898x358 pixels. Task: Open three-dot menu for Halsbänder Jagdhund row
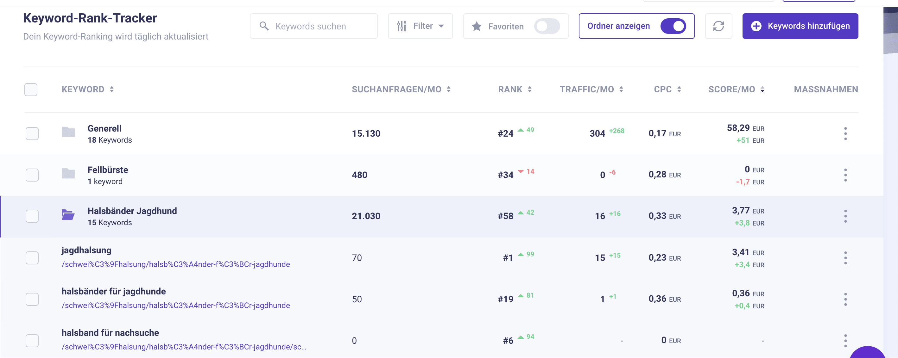[845, 216]
